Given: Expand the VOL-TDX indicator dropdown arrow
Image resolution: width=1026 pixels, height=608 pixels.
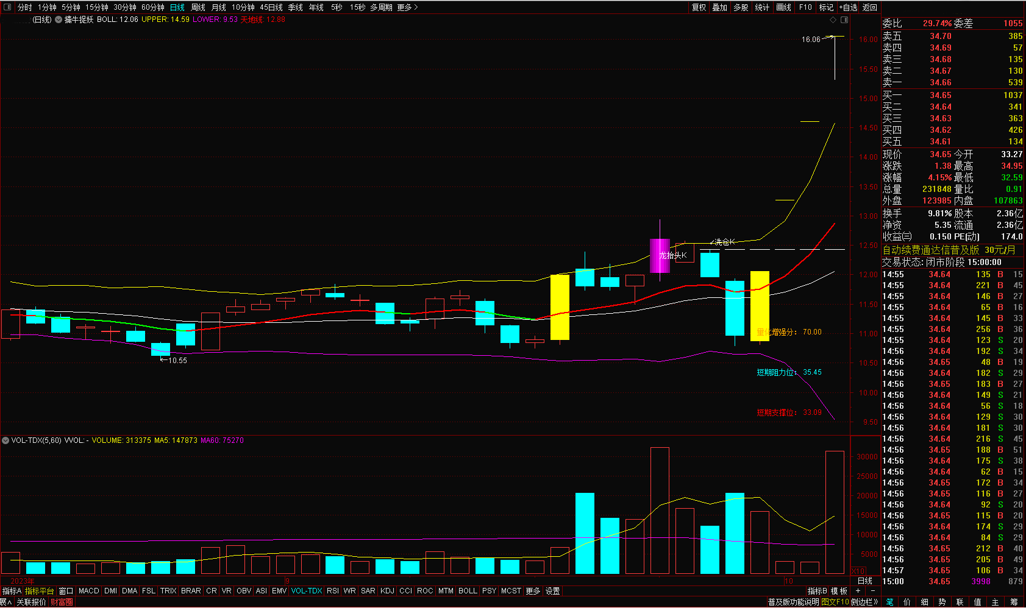Looking at the screenshot, I should pos(5,440).
